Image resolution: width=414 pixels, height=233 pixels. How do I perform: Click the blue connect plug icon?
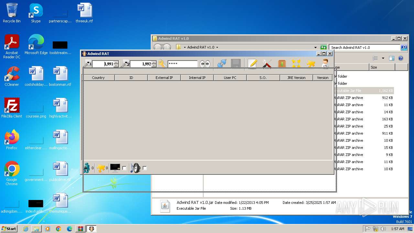coord(222,63)
